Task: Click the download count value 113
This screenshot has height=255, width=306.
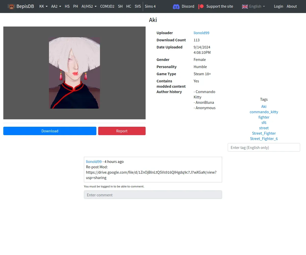Action: (x=197, y=40)
